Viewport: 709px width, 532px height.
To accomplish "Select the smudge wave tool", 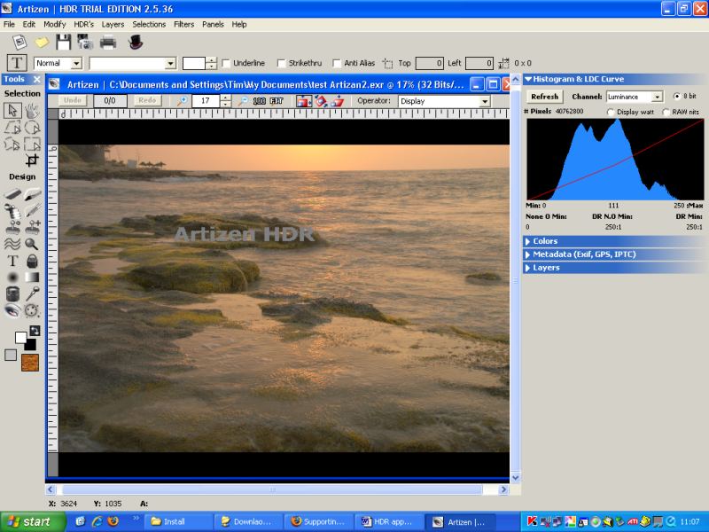I will tap(12, 245).
